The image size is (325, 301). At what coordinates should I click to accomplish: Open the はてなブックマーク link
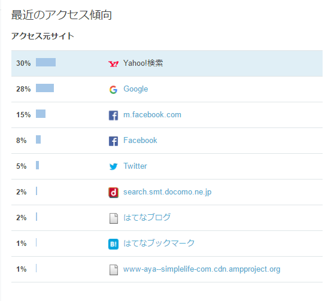(x=159, y=243)
